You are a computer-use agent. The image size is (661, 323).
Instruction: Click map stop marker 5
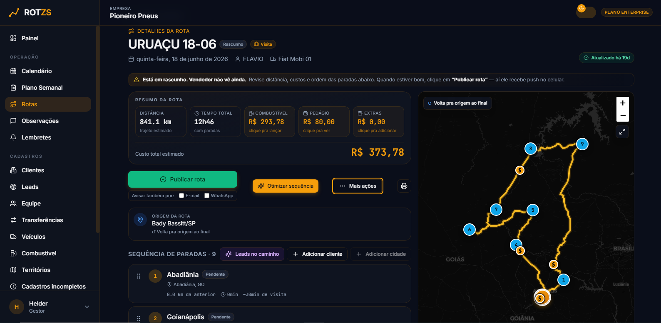click(533, 210)
